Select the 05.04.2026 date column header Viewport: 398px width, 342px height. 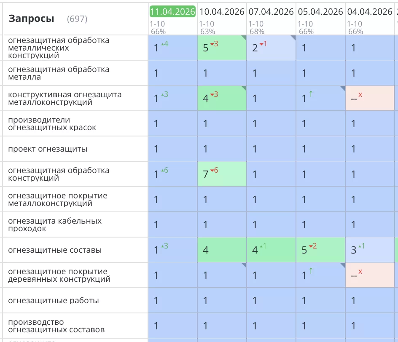[320, 12]
